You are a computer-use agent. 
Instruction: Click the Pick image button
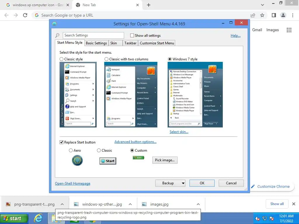pos(165,160)
